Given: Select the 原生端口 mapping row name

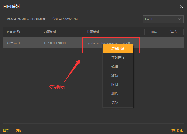Looking at the screenshot, I should [13, 43].
